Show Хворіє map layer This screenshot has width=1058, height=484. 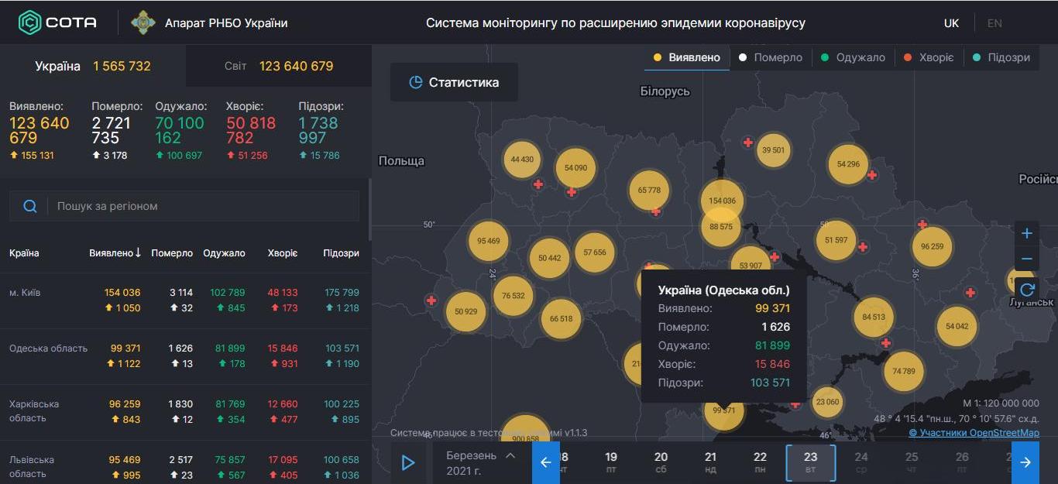click(x=929, y=57)
